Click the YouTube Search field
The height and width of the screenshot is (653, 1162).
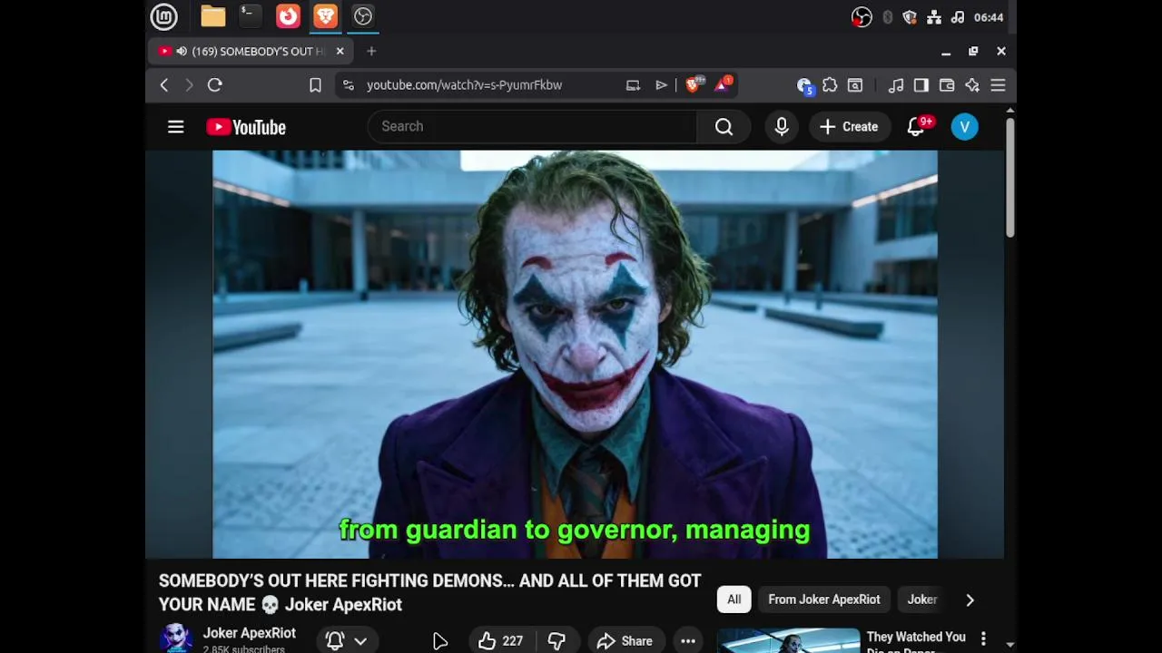pyautogui.click(x=532, y=127)
